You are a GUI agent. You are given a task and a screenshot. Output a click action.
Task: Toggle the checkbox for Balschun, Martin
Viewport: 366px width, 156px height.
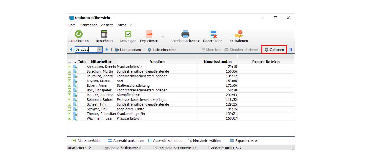pyautogui.click(x=69, y=71)
